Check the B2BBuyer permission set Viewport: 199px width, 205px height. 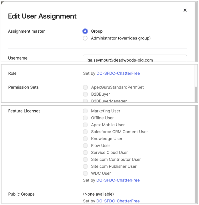[x=85, y=94]
